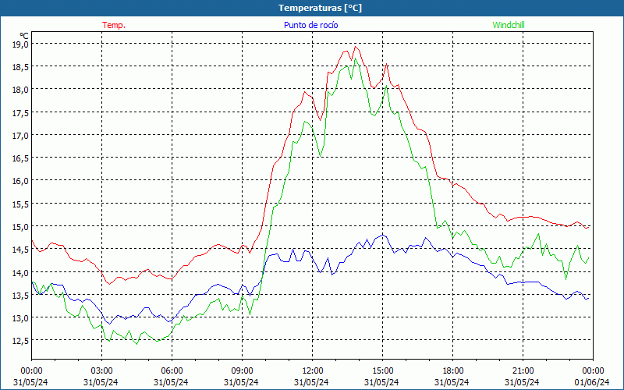The width and height of the screenshot is (624, 390).
Task: Click the '09:00' time axis label
Action: click(242, 370)
